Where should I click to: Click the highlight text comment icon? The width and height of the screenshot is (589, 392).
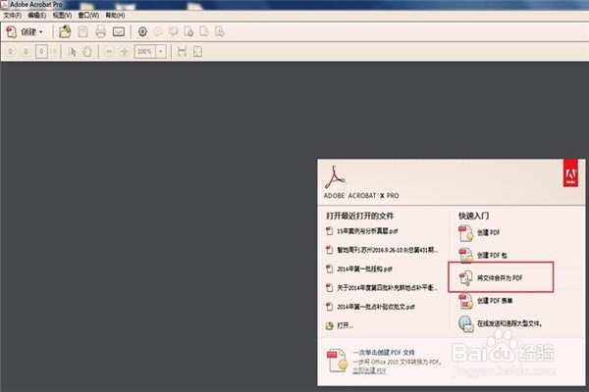click(x=173, y=32)
